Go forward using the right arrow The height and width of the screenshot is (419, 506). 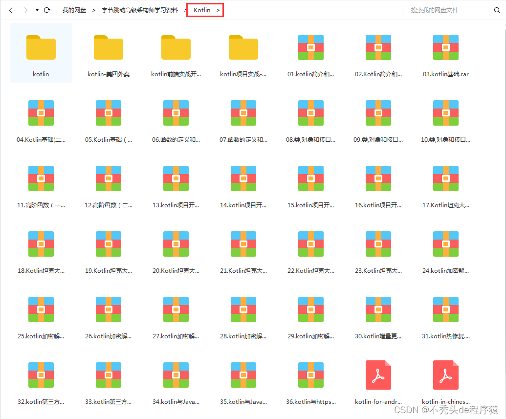25,10
